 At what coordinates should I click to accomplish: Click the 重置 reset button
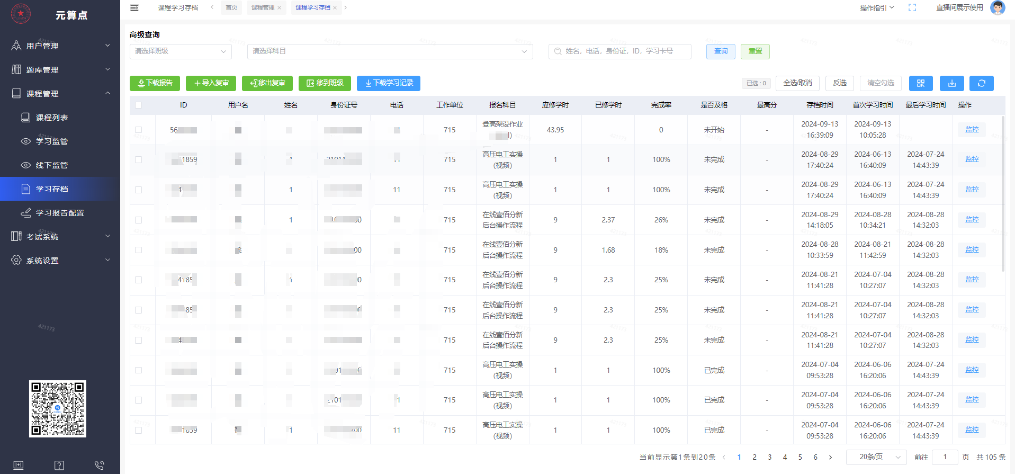pyautogui.click(x=755, y=51)
